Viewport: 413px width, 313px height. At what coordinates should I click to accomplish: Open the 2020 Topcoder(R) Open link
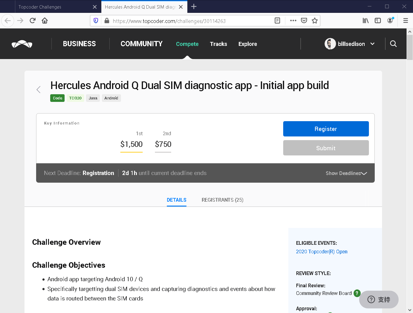[321, 252]
